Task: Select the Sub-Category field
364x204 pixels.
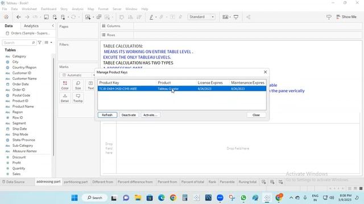Action: click(23, 146)
